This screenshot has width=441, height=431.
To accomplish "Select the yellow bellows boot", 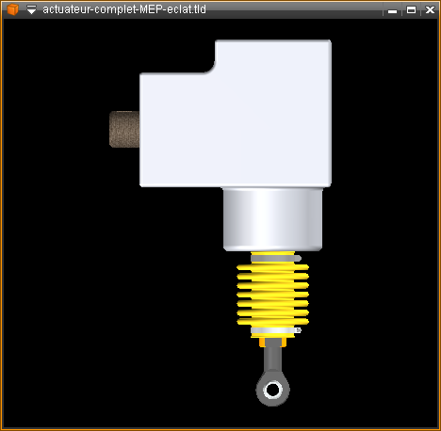I will coord(272,295).
